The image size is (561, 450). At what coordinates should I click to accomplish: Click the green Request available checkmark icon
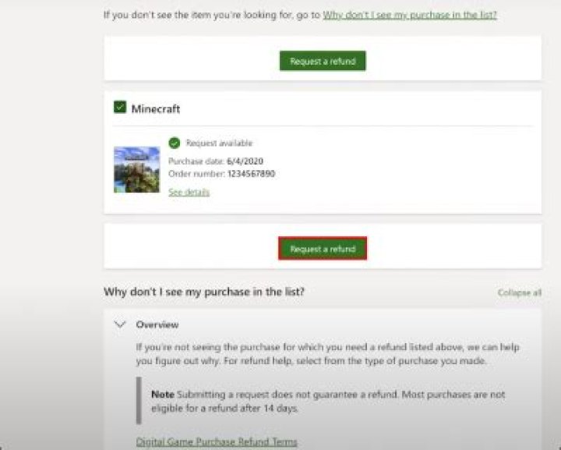click(175, 143)
